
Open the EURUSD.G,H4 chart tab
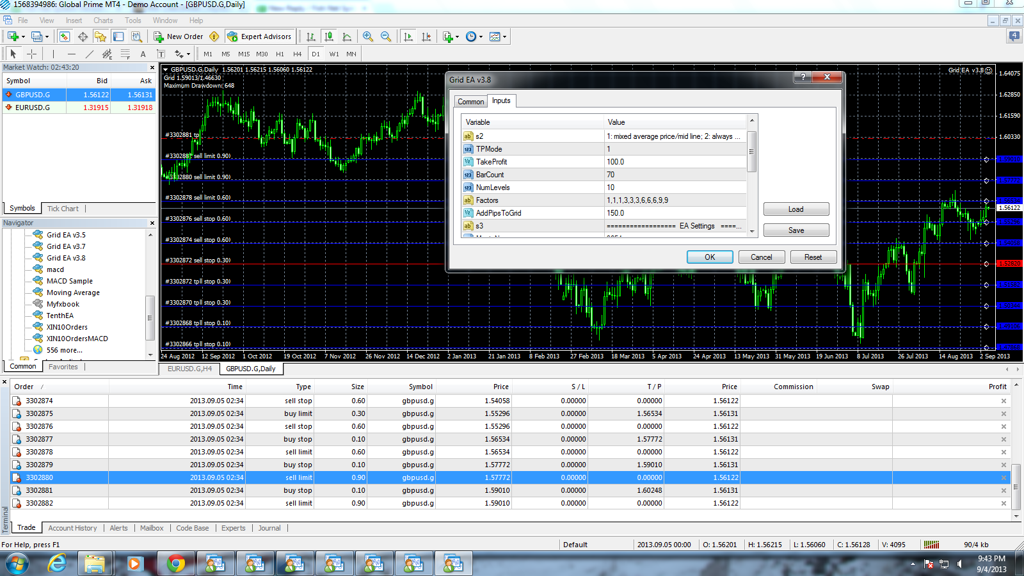(x=189, y=369)
